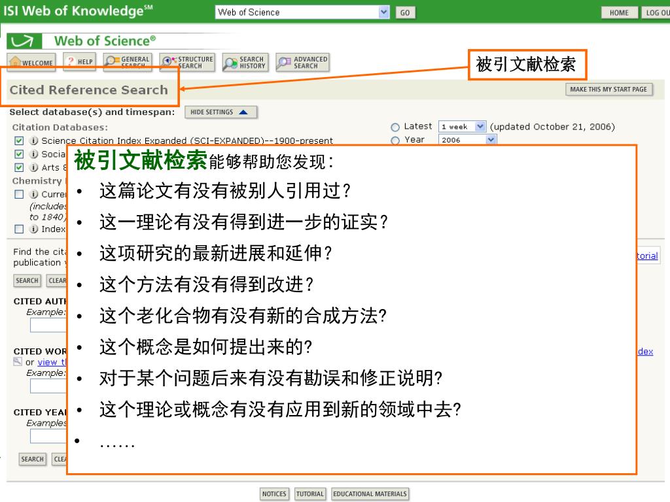Click bottom CLEAR button below Cited Year

pos(60,459)
